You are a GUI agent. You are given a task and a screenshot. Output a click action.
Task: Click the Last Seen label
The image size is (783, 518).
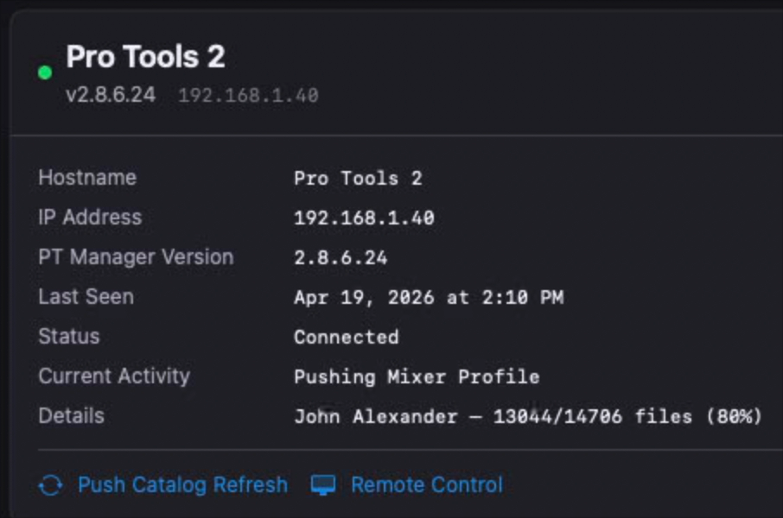pyautogui.click(x=86, y=297)
